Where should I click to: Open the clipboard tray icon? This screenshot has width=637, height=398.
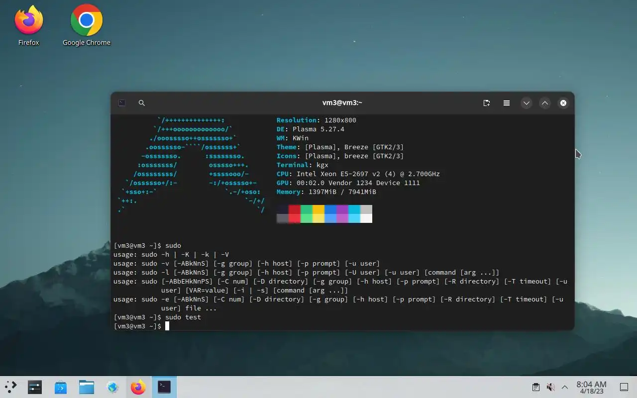coord(535,387)
